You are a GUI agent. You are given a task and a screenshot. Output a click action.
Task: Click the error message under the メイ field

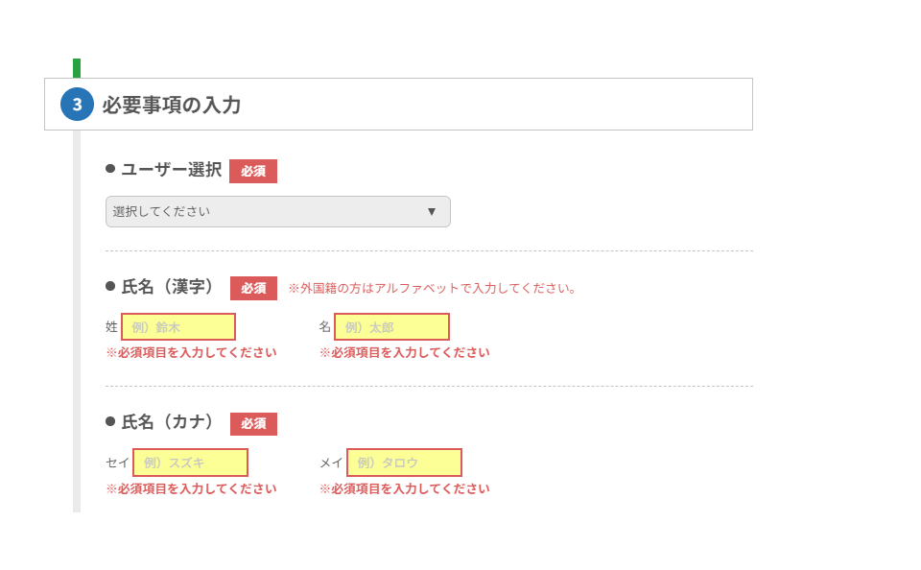click(x=404, y=488)
